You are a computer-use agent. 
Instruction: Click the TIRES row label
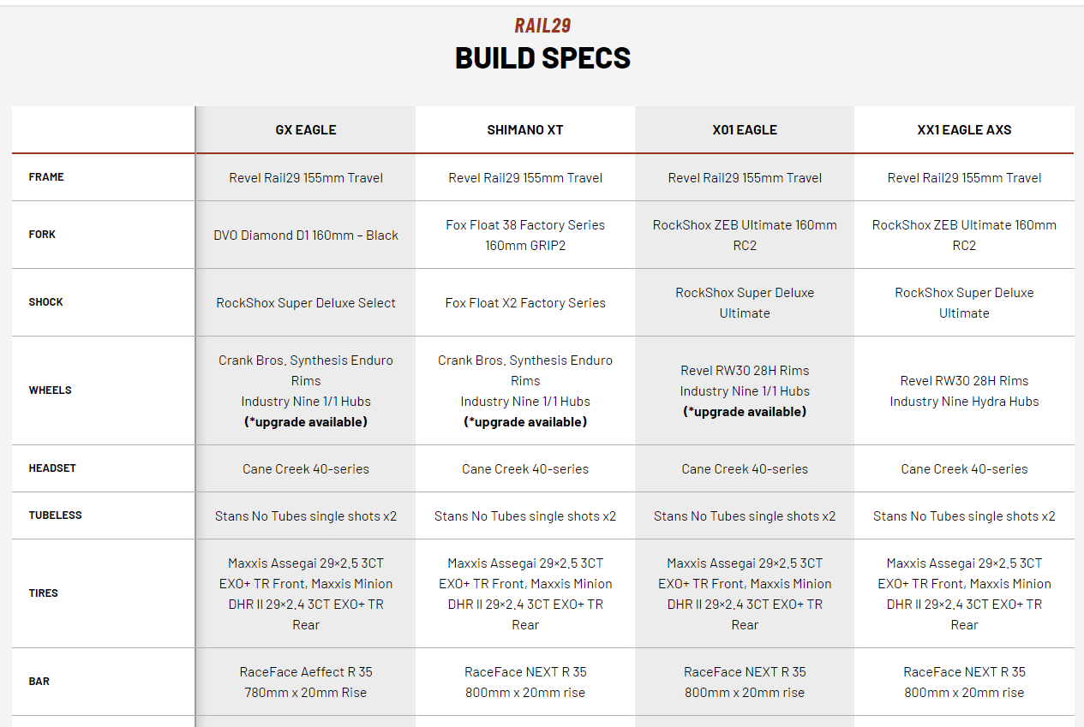coord(44,593)
